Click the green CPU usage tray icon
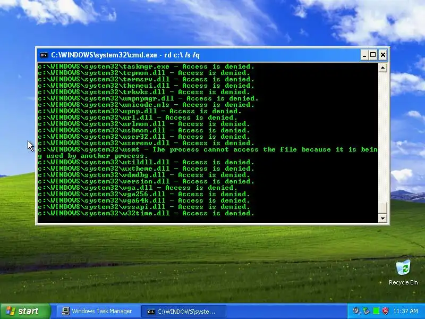Screen dimensions: 425x319 point(376,311)
